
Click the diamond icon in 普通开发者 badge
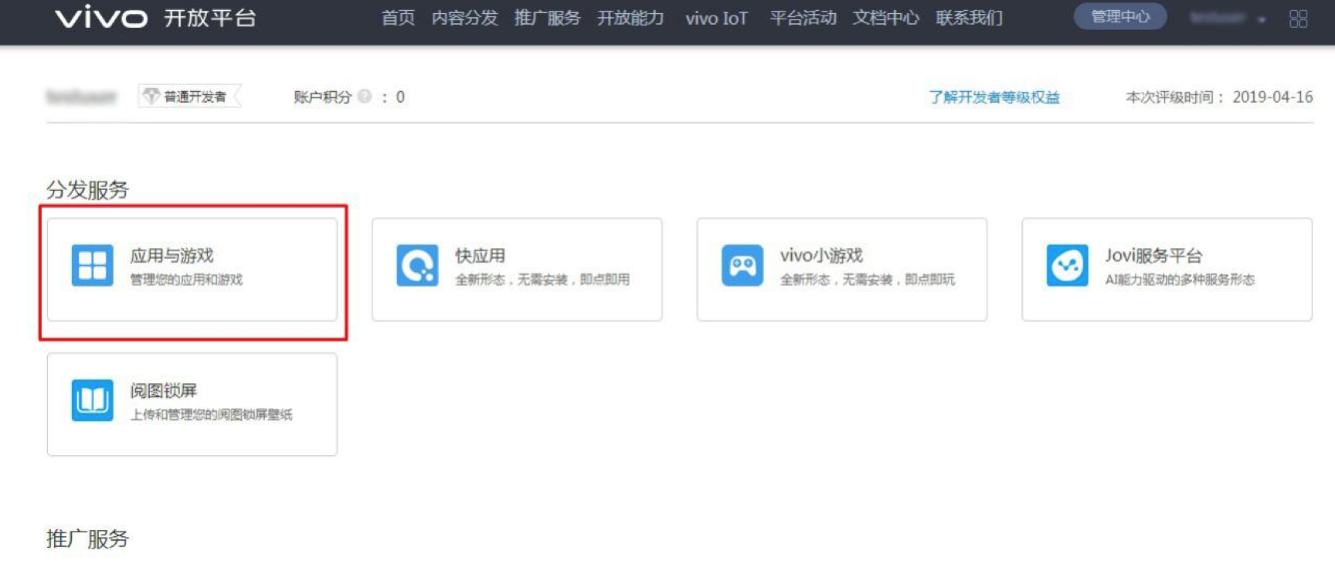151,96
